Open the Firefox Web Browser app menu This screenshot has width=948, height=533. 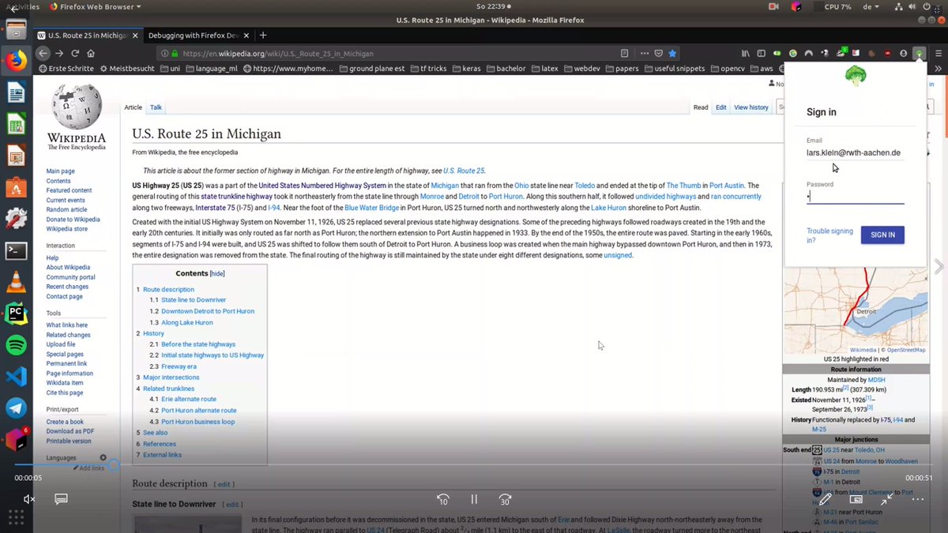(x=95, y=6)
